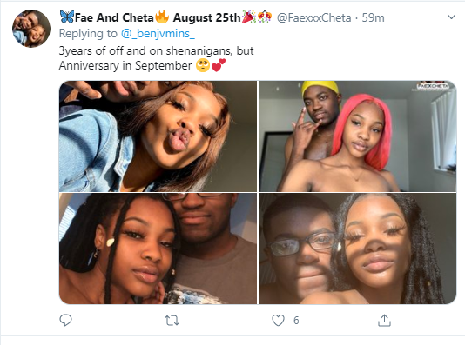
Task: Click the two hearts emoji in tweet
Action: (219, 65)
